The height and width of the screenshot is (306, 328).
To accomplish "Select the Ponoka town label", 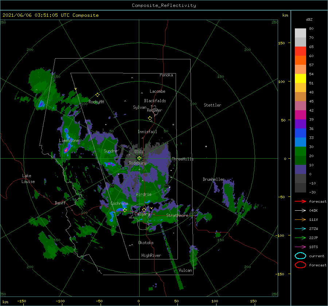I will click(166, 75).
